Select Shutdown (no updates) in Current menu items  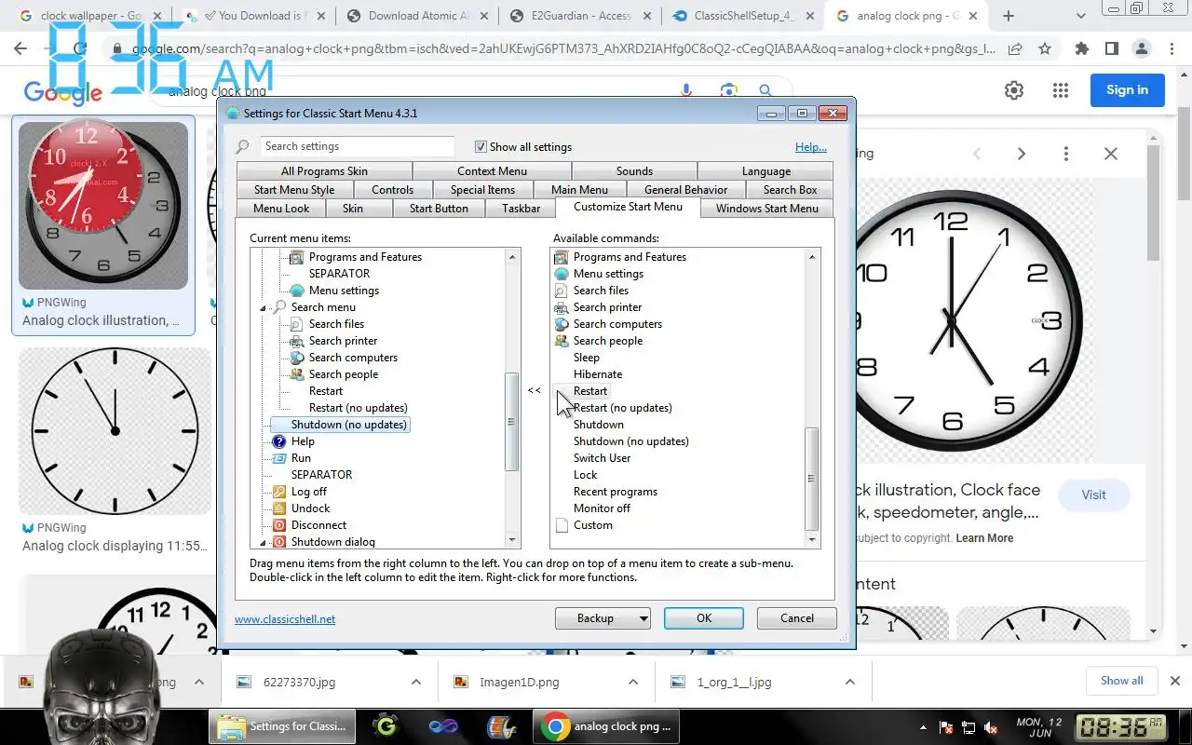348,425
